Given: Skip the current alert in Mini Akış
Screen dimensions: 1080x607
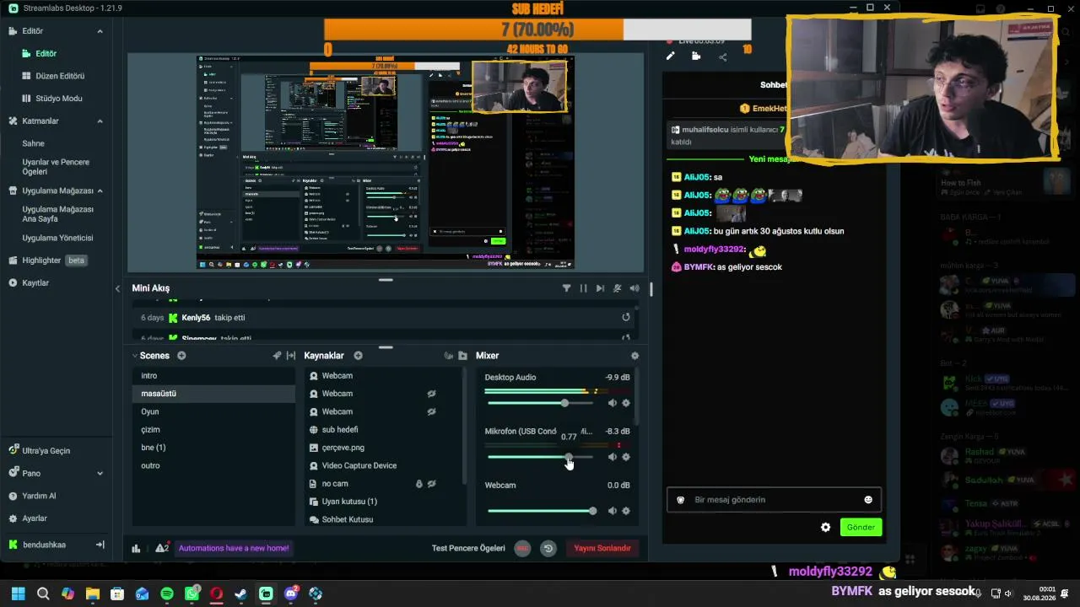Looking at the screenshot, I should click(x=600, y=288).
